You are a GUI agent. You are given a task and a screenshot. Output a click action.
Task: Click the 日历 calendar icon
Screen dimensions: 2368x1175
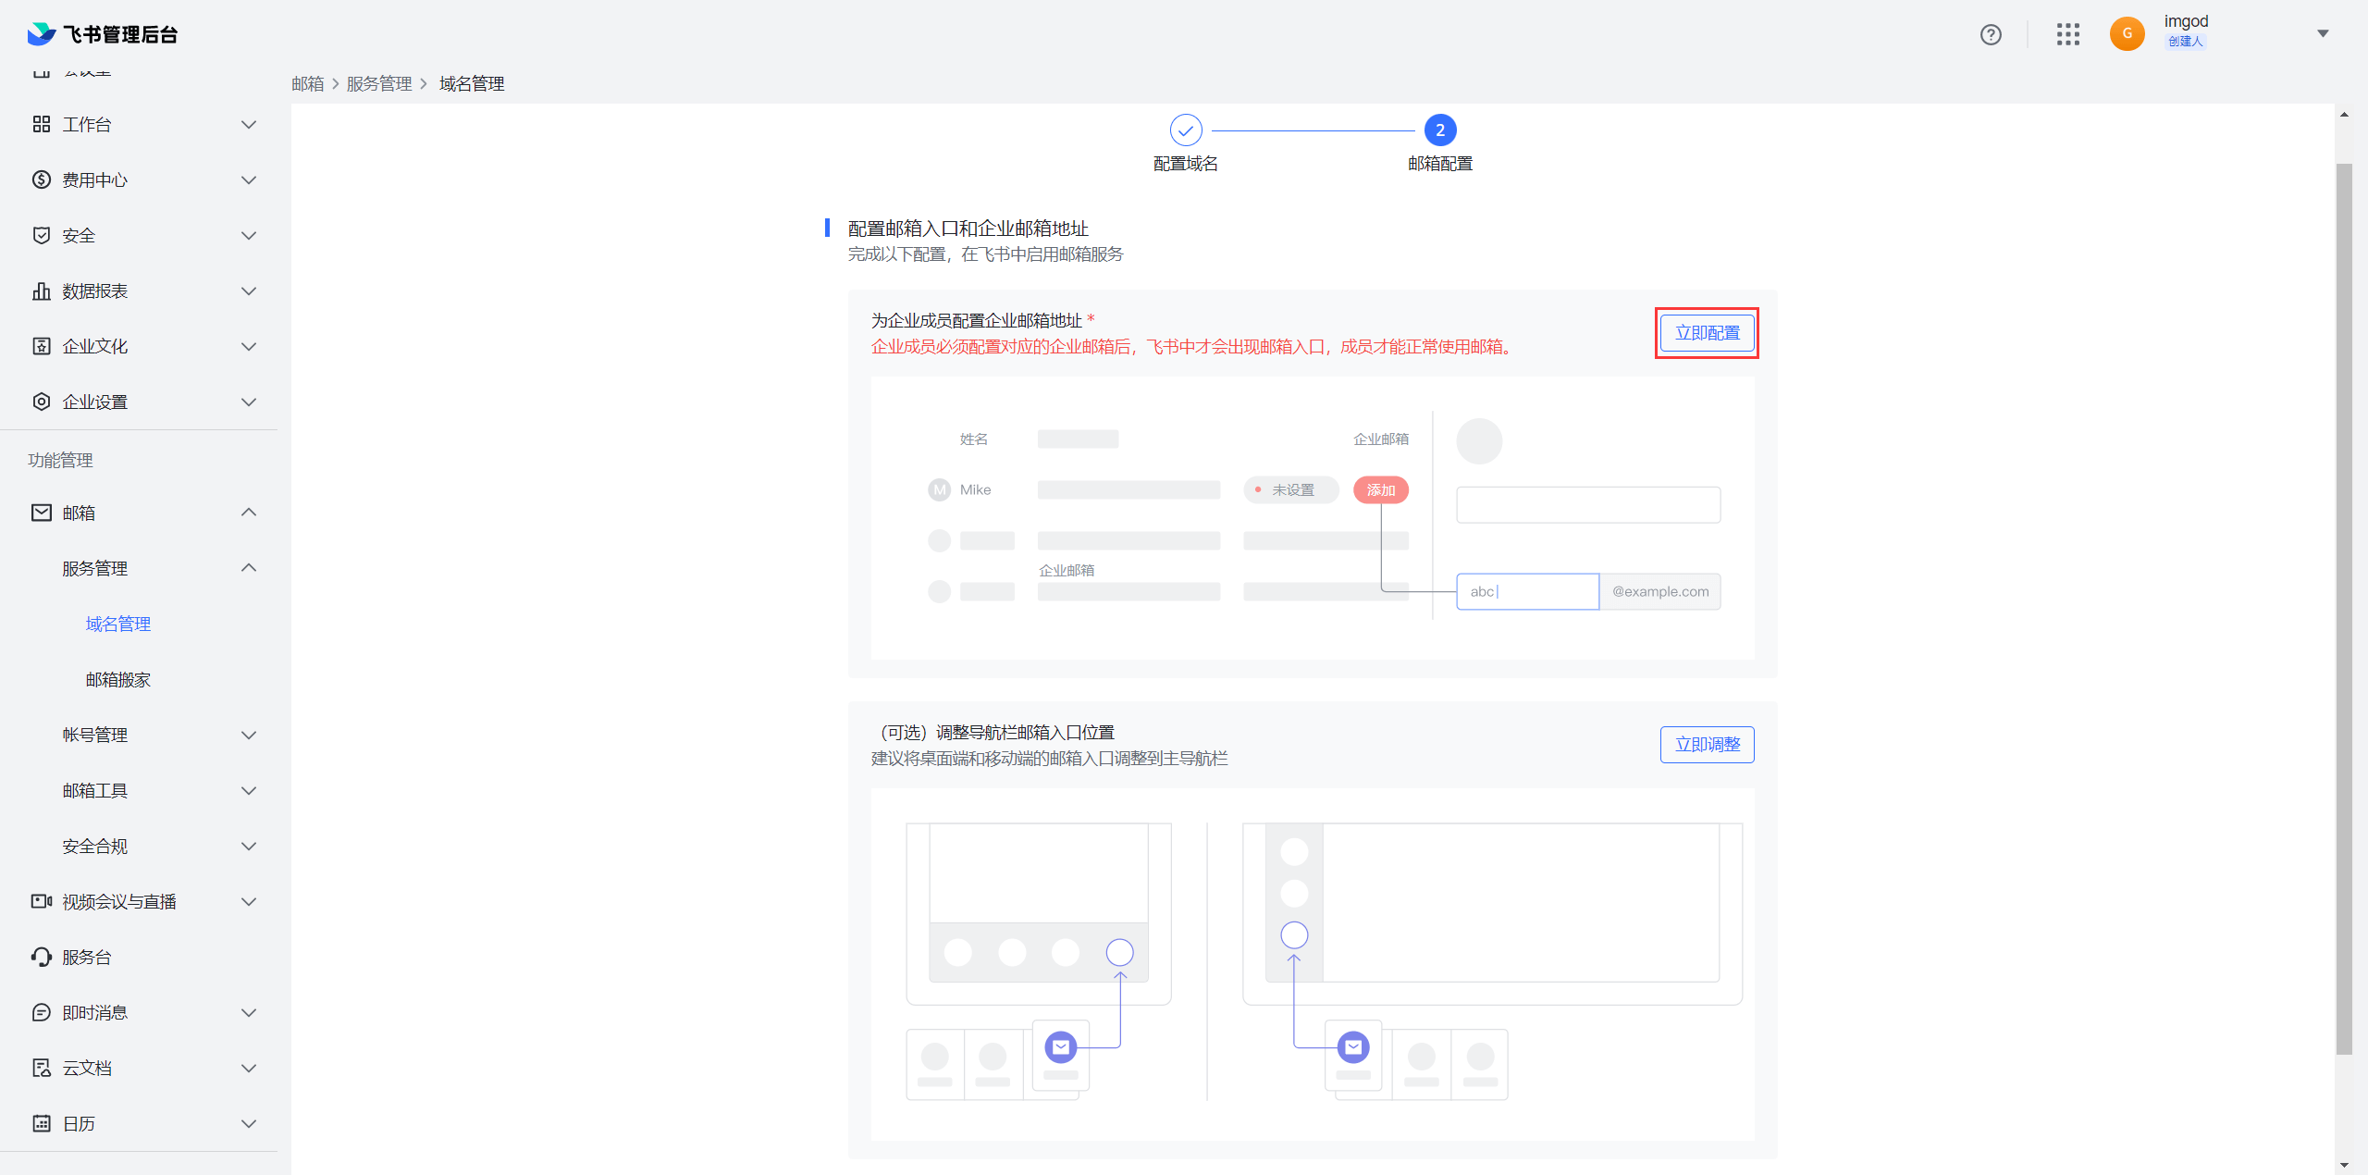point(42,1123)
